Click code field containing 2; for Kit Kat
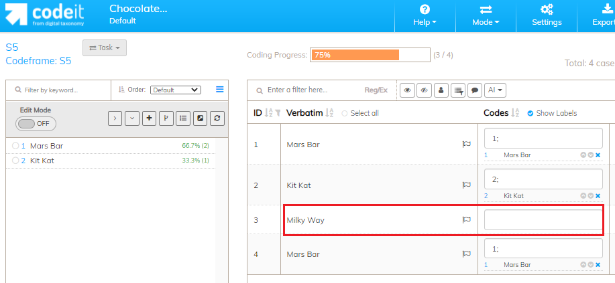Image resolution: width=615 pixels, height=283 pixels. point(543,179)
